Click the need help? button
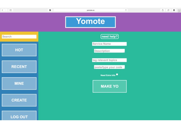Screen dimensions: 181x128 [110, 37]
